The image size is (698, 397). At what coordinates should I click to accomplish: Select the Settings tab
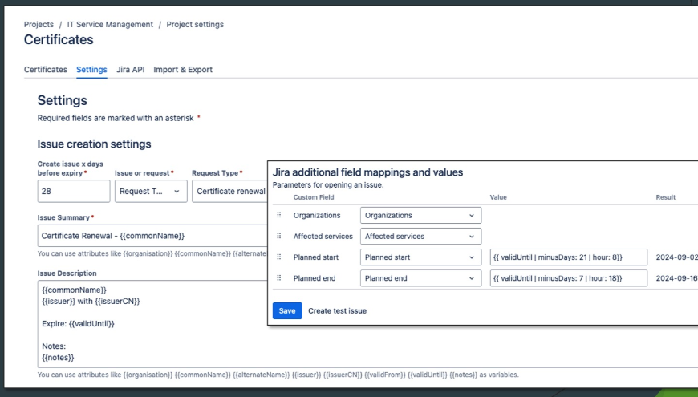click(x=91, y=70)
